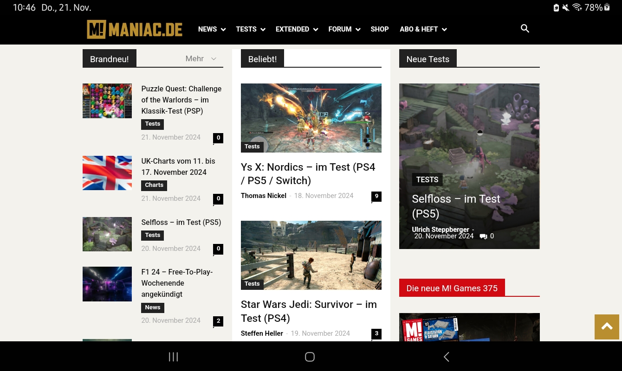Viewport: 622px width, 371px height.
Task: Tap the scroll-to-top arrow button
Action: tap(607, 326)
